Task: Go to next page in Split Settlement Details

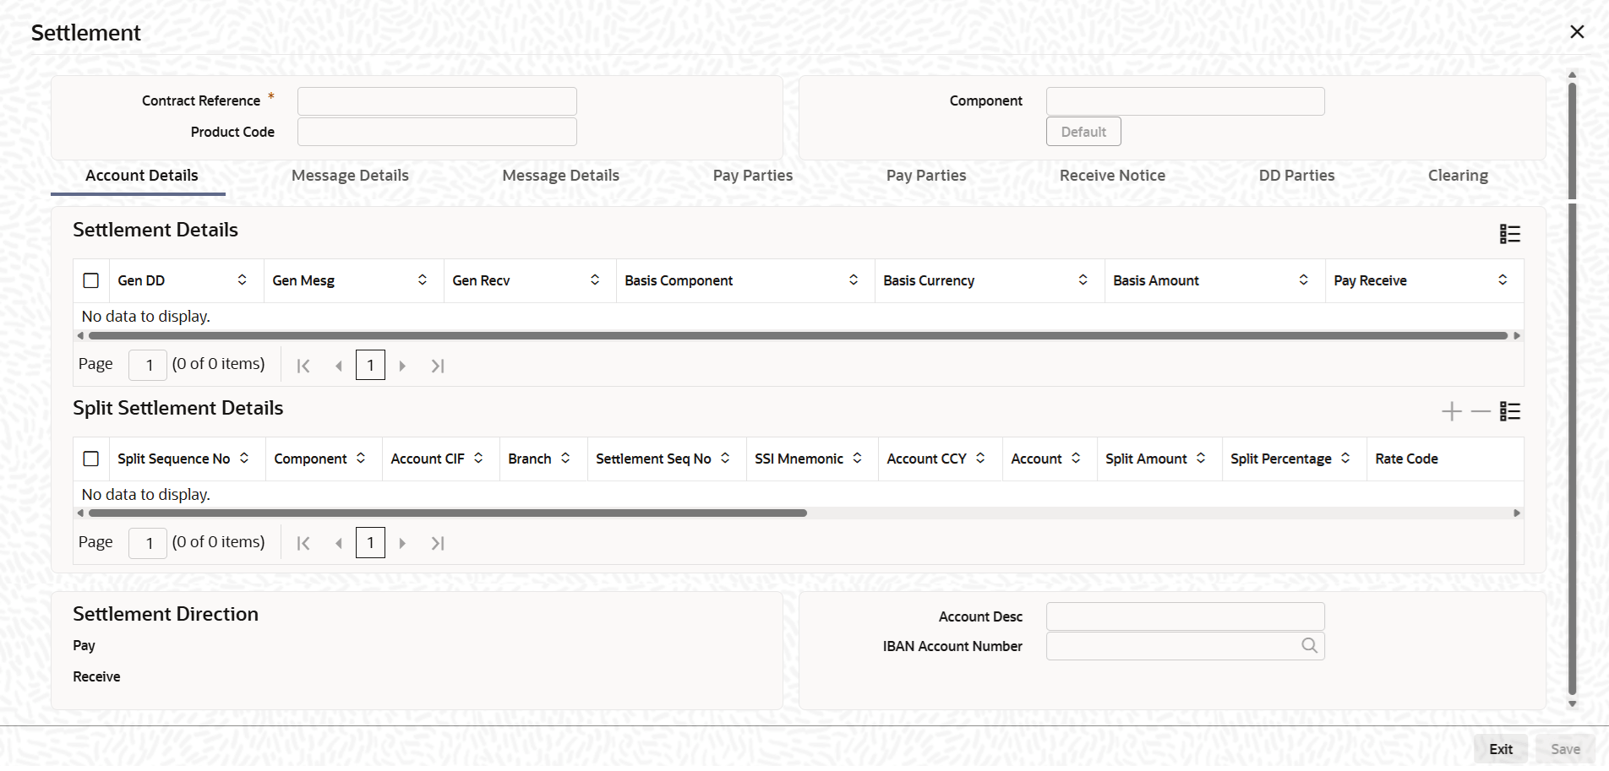Action: click(402, 543)
